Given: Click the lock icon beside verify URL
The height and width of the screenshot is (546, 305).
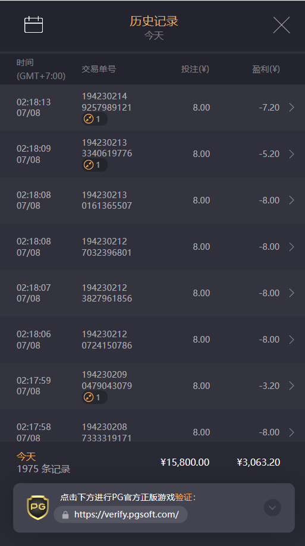Looking at the screenshot, I should point(65,514).
